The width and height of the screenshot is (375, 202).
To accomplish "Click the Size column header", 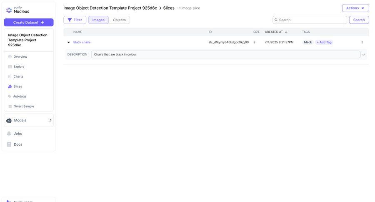I will pyautogui.click(x=256, y=32).
